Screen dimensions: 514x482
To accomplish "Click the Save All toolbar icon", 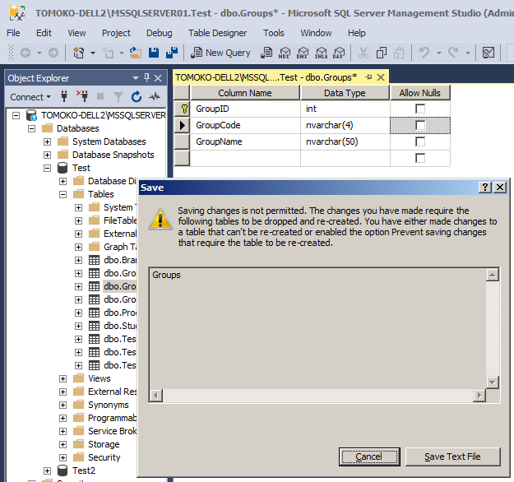I will click(x=172, y=53).
